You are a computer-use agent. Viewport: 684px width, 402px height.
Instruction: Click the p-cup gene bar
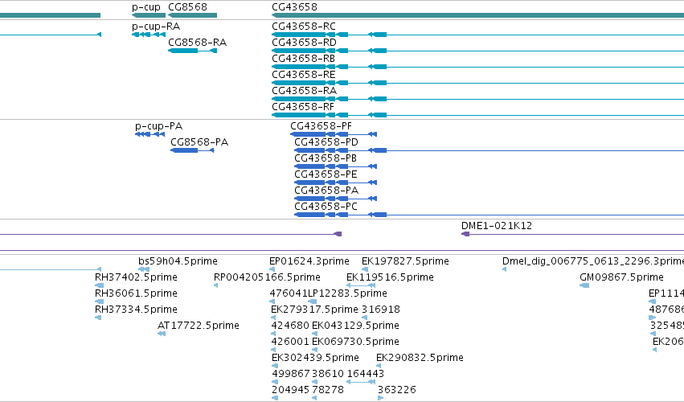[149, 16]
